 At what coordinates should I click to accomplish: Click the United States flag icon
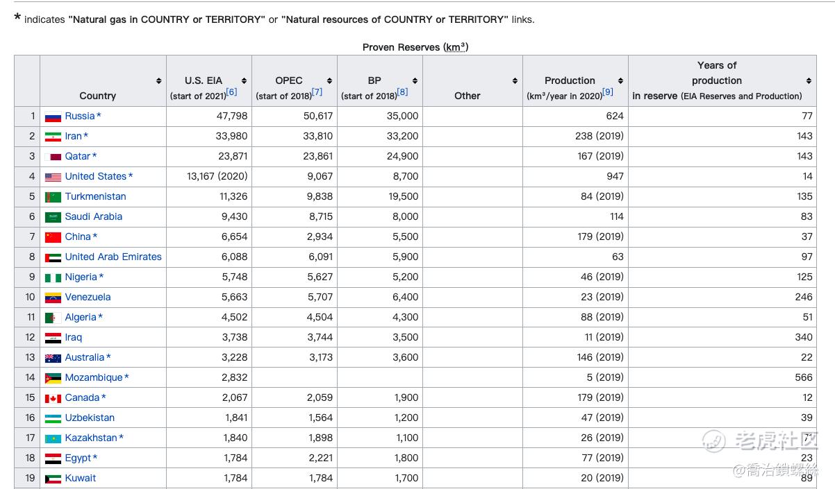coord(53,177)
